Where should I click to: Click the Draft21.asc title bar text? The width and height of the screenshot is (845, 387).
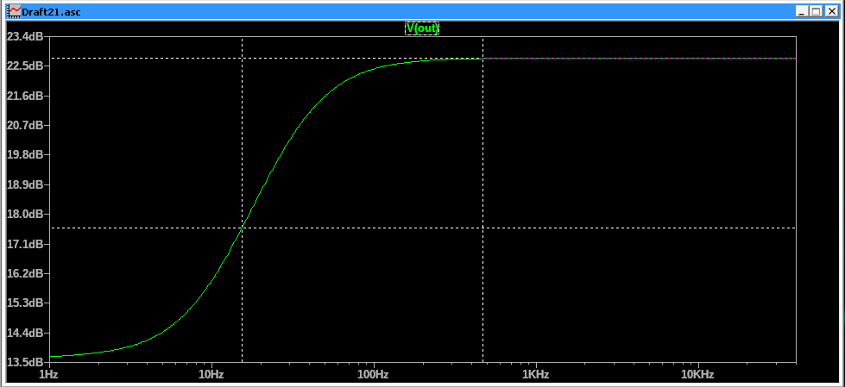pos(51,11)
